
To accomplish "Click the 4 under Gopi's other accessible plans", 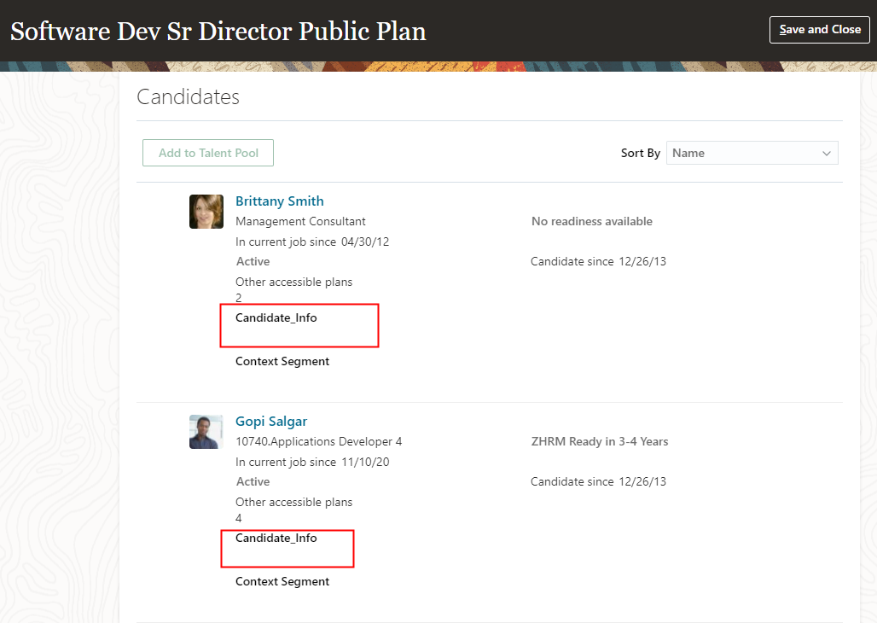I will pyautogui.click(x=238, y=518).
